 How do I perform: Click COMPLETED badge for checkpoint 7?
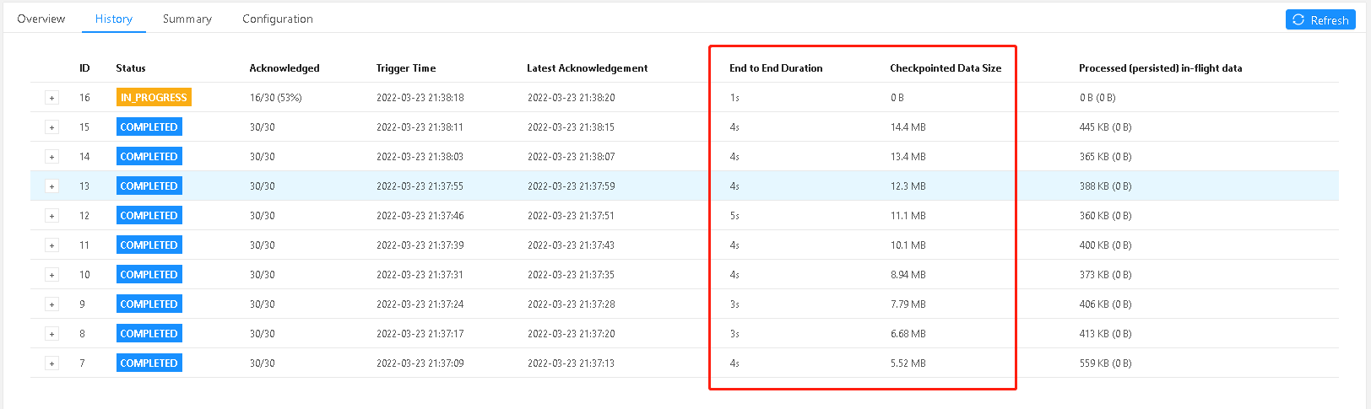click(x=149, y=363)
